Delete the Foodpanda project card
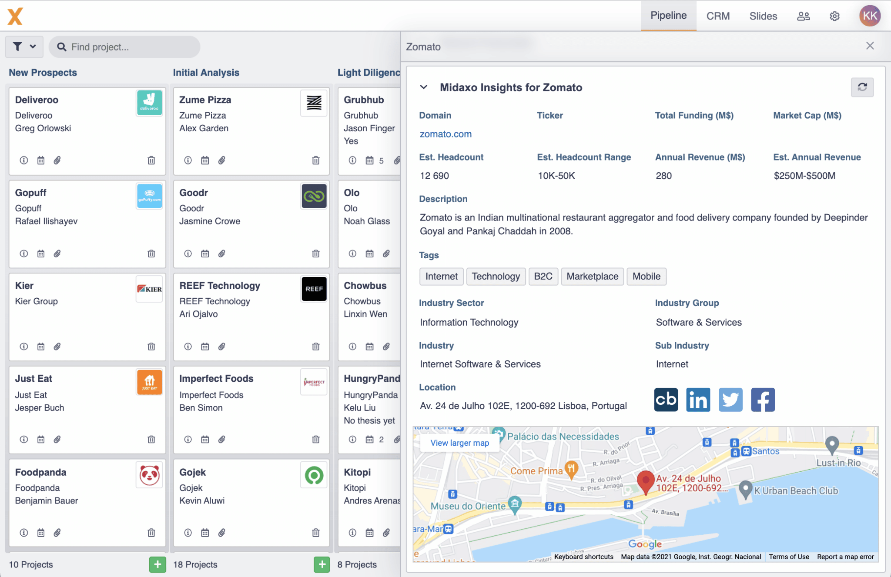This screenshot has width=891, height=577. [x=151, y=533]
